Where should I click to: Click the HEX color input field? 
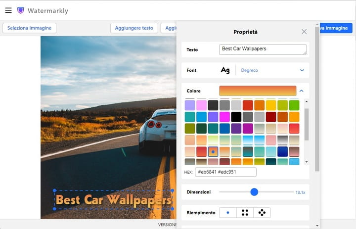point(225,172)
